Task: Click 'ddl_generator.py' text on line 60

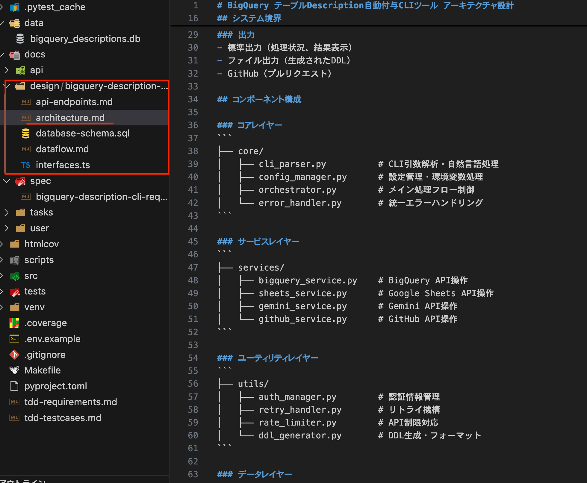Action: click(300, 435)
